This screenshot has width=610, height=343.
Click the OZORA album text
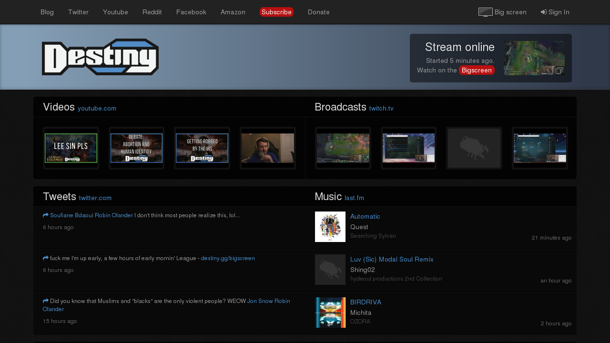(360, 322)
